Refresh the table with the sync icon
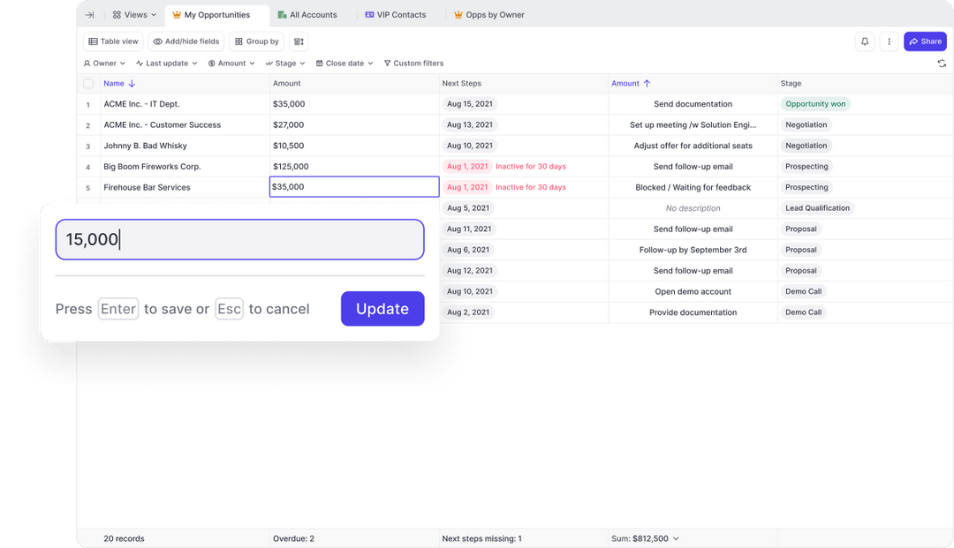Viewport: 954px width, 548px height. point(940,63)
